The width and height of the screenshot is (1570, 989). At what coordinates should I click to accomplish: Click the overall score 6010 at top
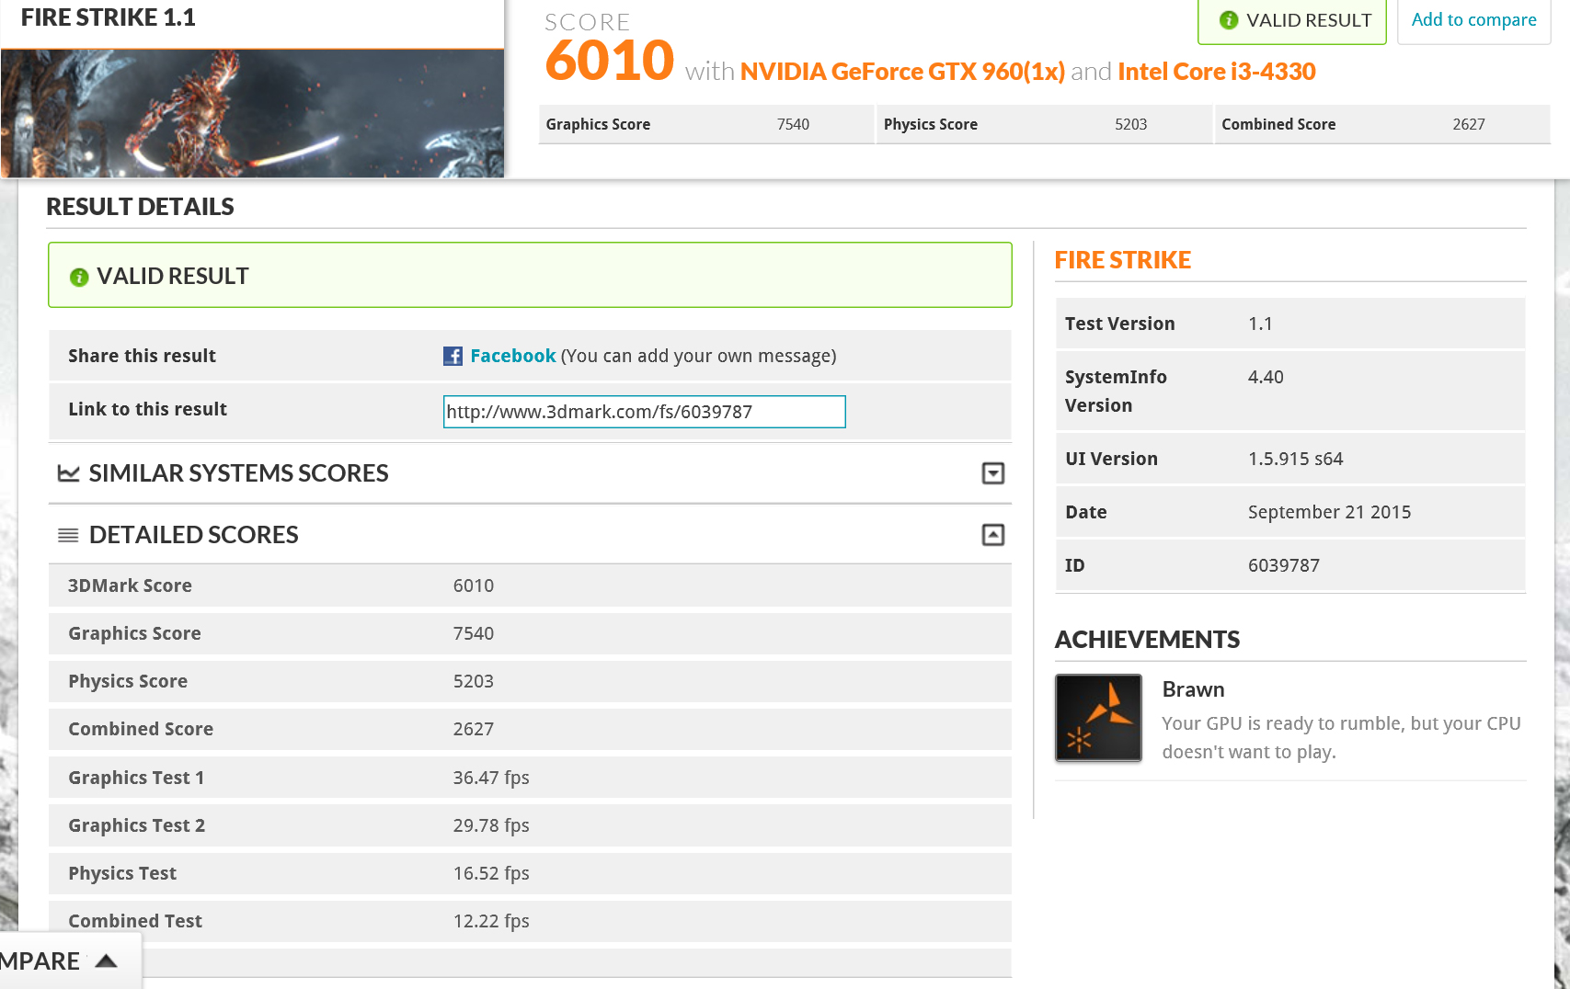(x=610, y=61)
